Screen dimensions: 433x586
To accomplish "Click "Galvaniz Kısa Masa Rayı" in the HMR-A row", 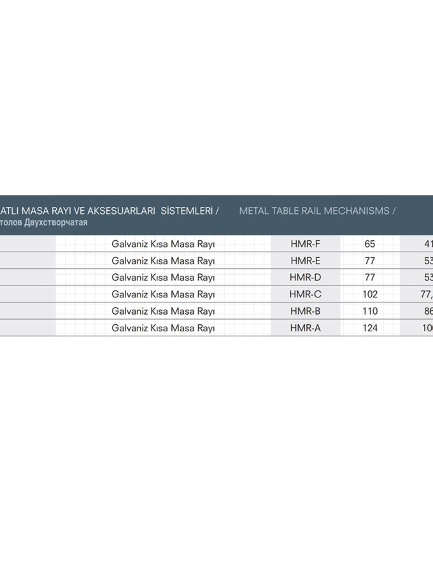I will click(163, 328).
